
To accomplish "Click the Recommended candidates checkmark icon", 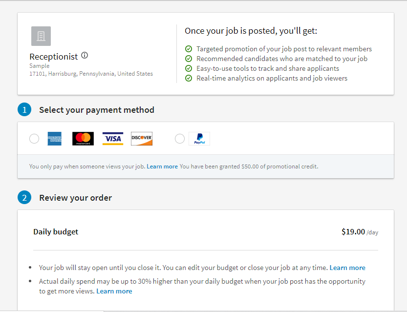I will pos(189,59).
